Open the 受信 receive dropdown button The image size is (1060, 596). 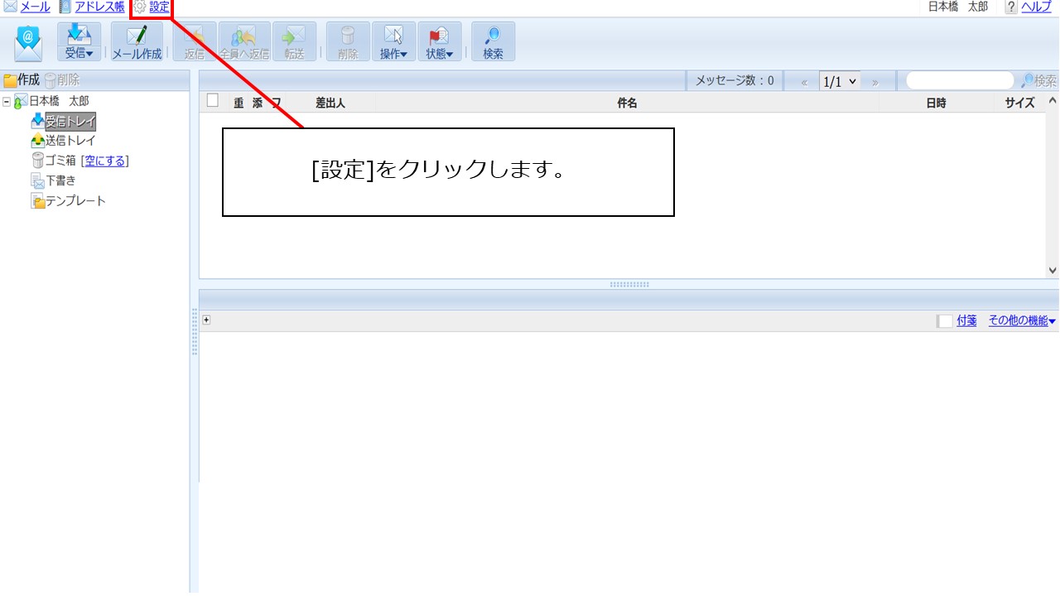pyautogui.click(x=79, y=41)
